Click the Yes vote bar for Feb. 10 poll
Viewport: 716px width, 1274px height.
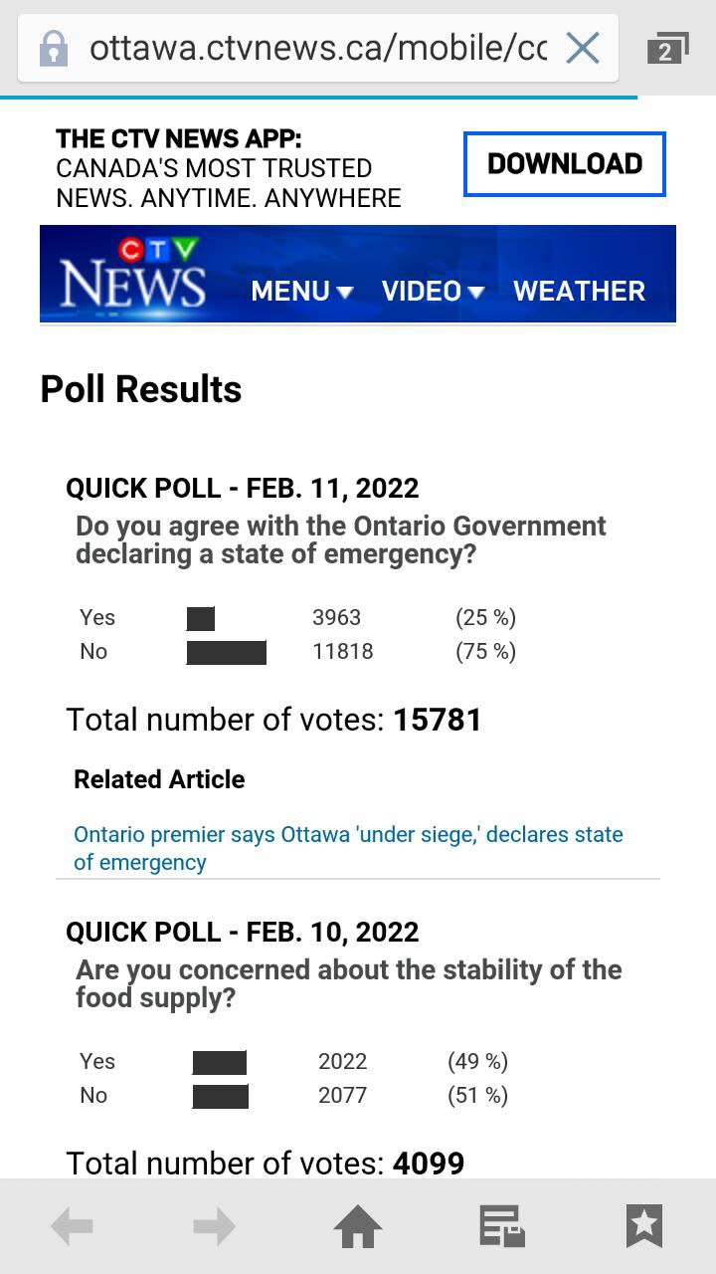[x=220, y=1062]
